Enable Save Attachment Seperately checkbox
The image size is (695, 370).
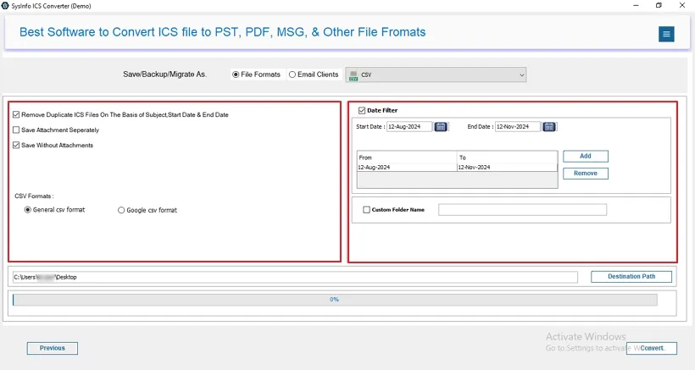point(17,130)
